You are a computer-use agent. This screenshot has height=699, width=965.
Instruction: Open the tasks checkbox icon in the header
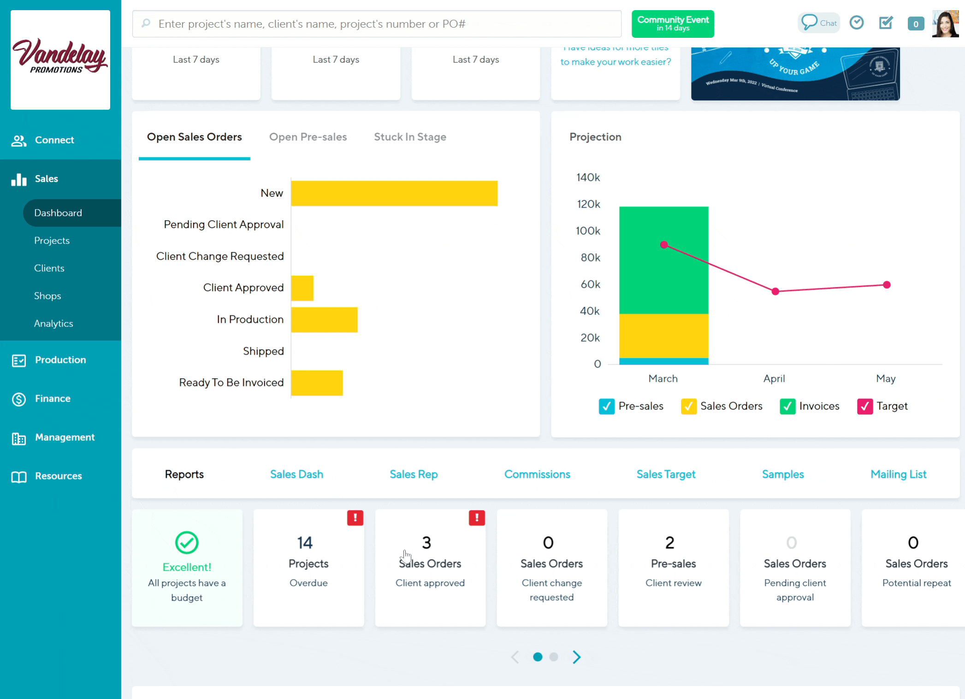[885, 22]
